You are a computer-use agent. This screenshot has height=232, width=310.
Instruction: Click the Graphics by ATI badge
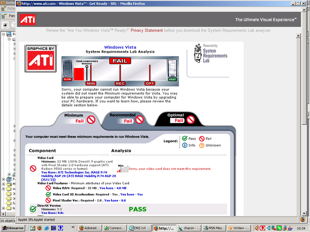click(41, 58)
